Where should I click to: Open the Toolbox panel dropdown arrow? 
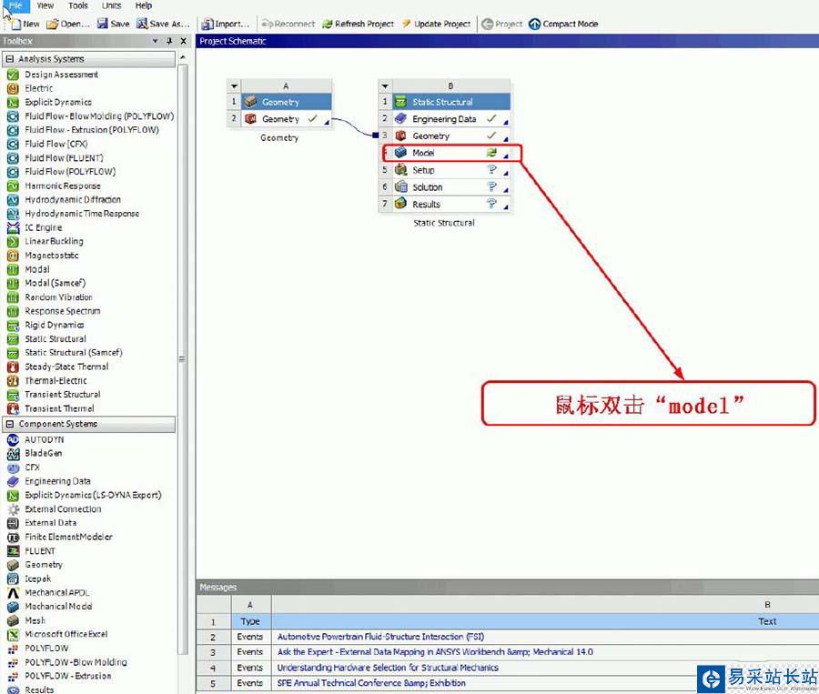[x=155, y=41]
